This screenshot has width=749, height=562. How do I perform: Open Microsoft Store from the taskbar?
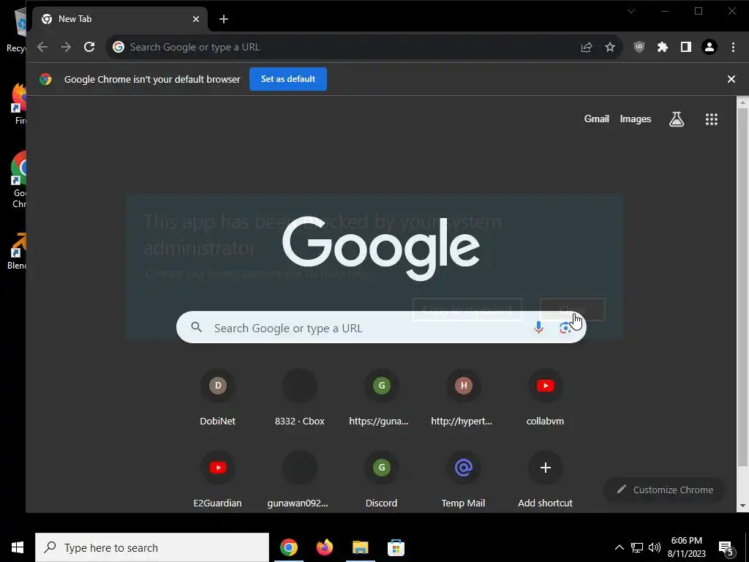point(396,547)
